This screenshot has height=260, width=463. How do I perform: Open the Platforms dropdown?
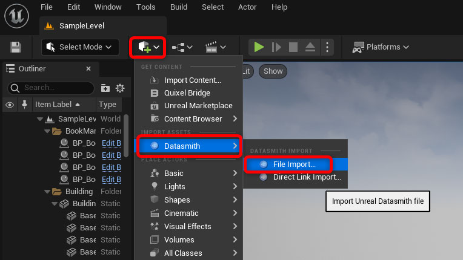click(x=381, y=47)
